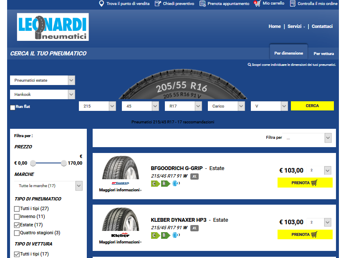Open the Contattaci page
The width and height of the screenshot is (346, 258).
(322, 26)
